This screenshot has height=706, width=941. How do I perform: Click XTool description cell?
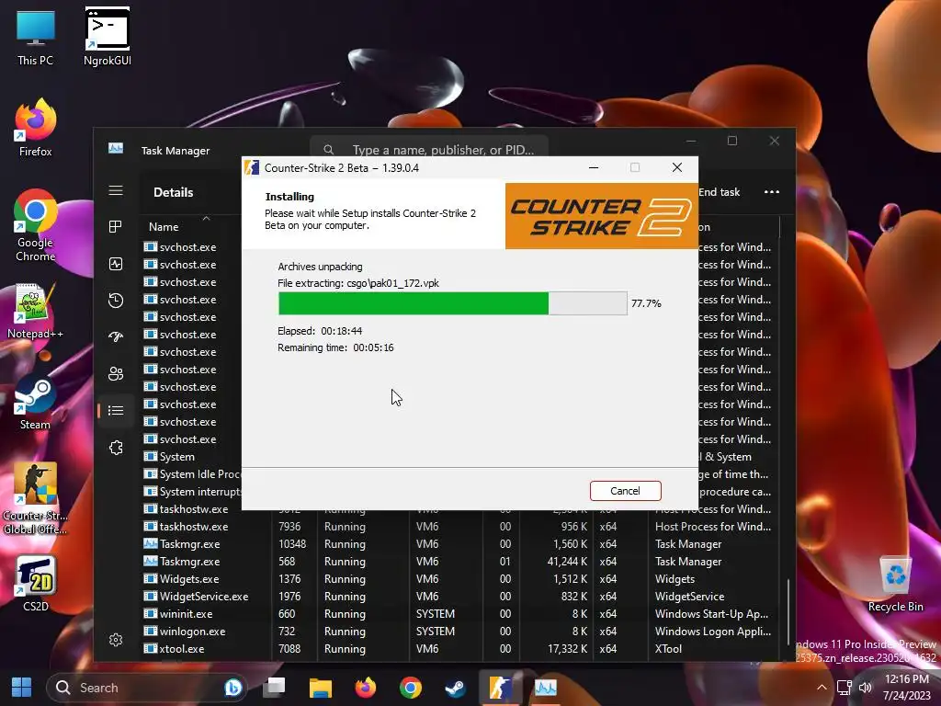(669, 649)
